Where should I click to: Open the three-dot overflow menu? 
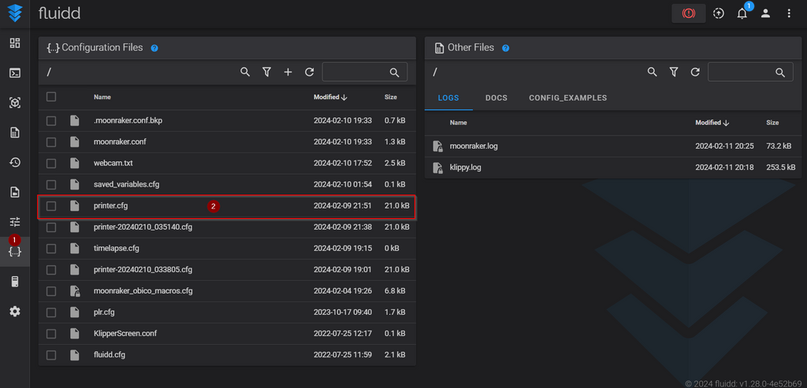[789, 13]
